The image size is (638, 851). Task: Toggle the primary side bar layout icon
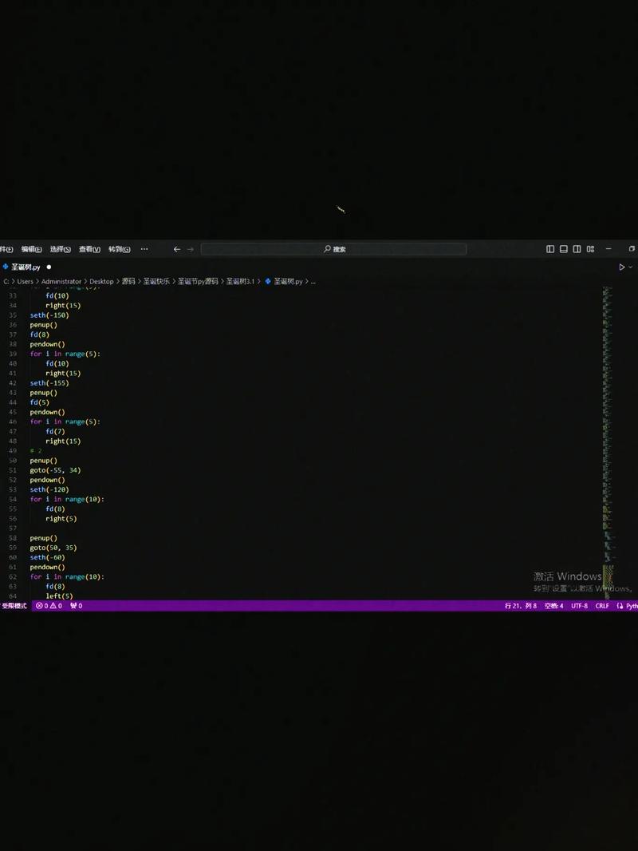[x=550, y=249]
